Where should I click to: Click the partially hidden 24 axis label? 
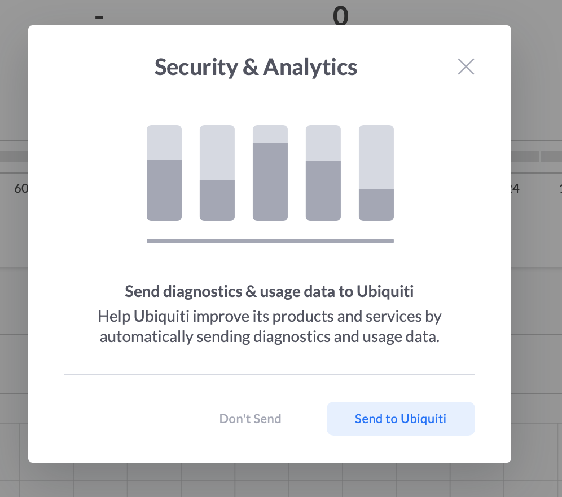pos(515,188)
